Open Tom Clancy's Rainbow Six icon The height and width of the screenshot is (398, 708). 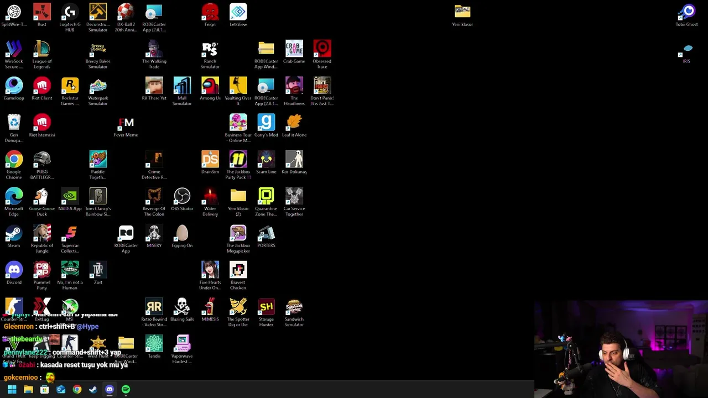[x=98, y=202]
